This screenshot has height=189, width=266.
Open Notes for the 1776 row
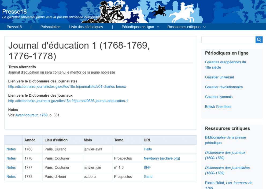[11, 158]
